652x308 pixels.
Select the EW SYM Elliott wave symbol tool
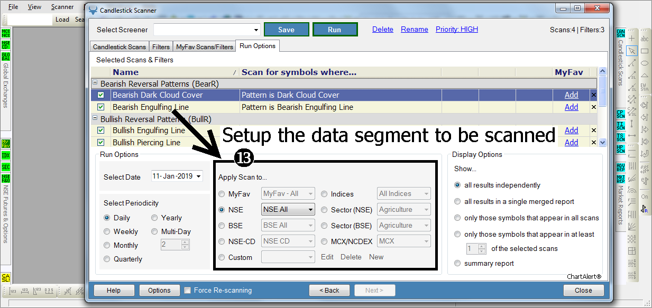click(645, 87)
